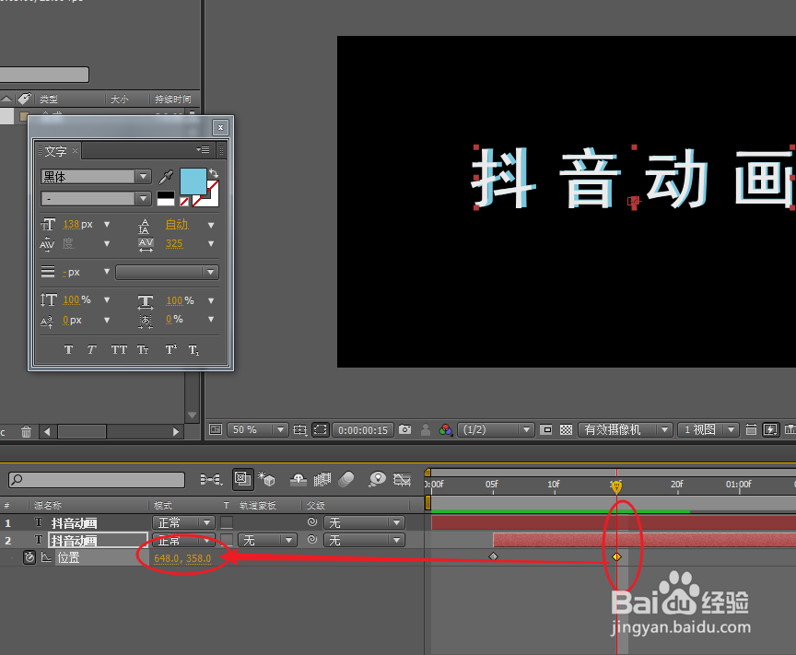Open the tracking 325 dropdown arrow
Viewport: 796px width, 655px height.
[x=211, y=244]
